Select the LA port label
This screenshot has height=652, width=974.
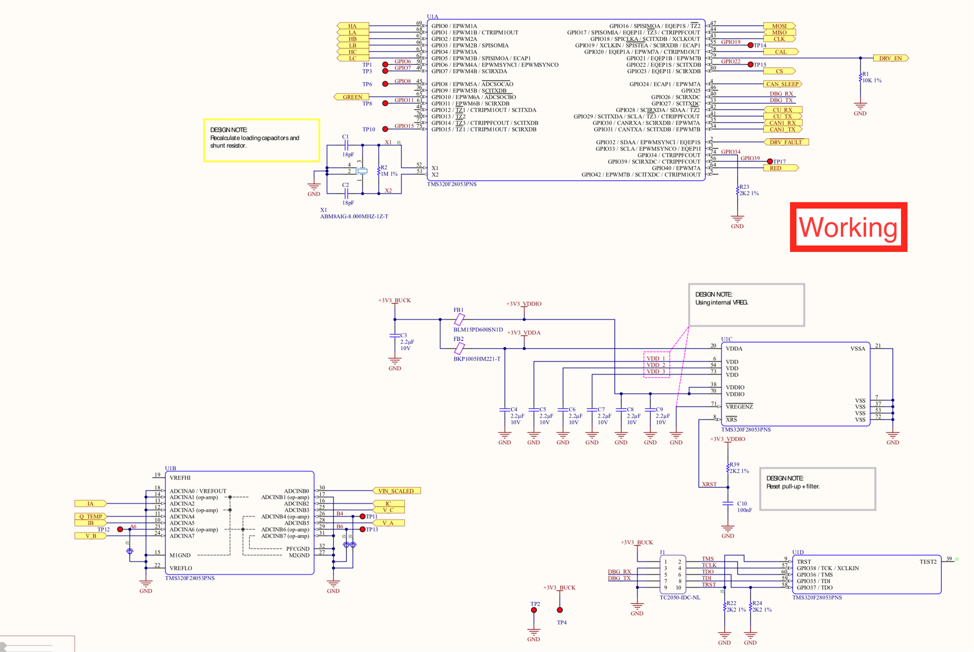click(x=353, y=32)
